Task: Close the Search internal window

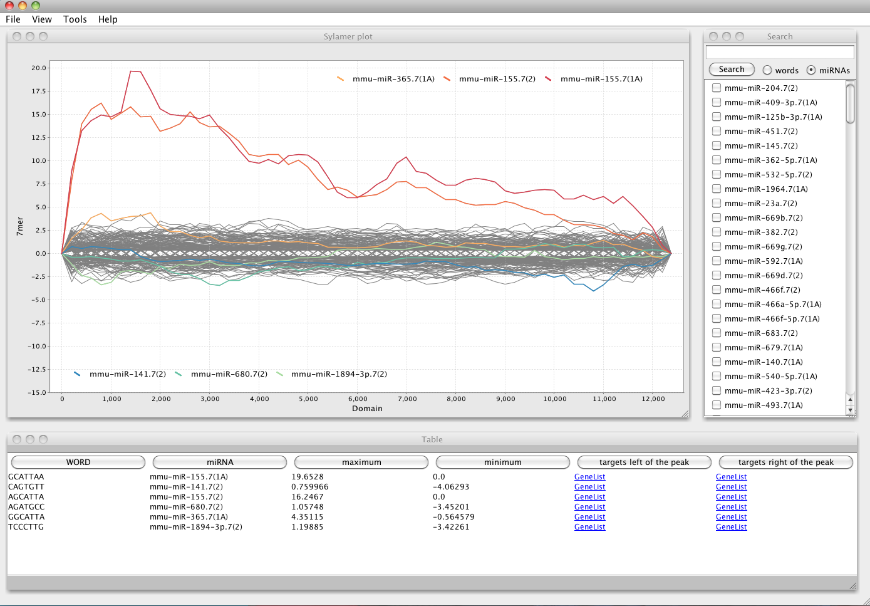Action: coord(713,36)
